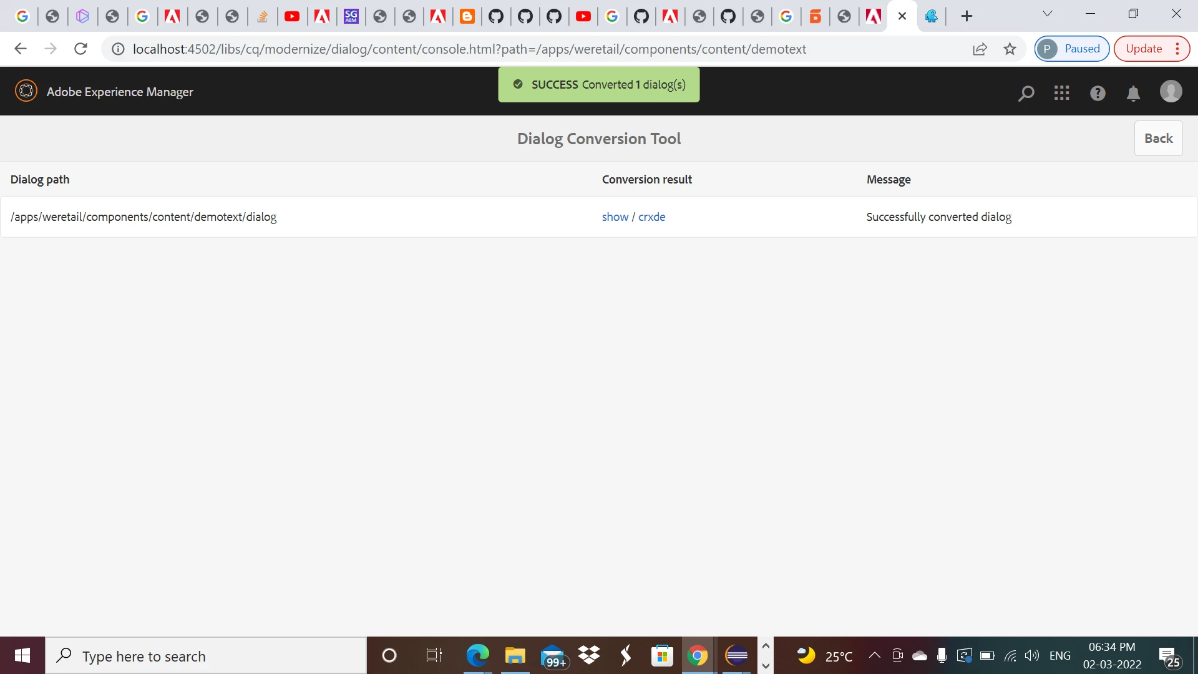Switch to the first Google browser tab
This screenshot has height=674, width=1198.
tap(22, 16)
